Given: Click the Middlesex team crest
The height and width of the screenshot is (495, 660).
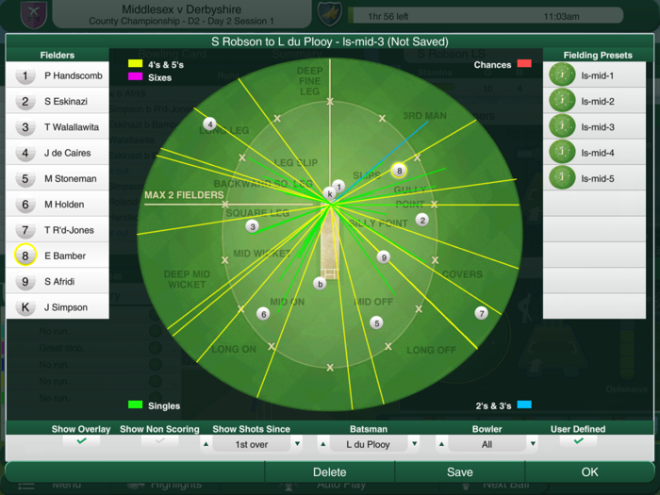Looking at the screenshot, I should (x=34, y=14).
